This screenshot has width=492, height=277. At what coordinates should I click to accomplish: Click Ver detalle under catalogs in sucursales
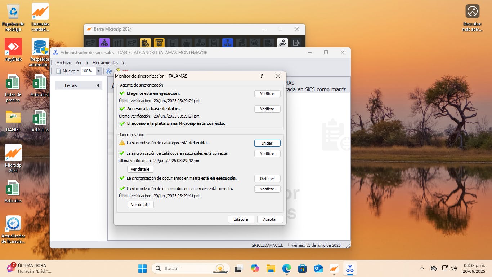tap(140, 169)
